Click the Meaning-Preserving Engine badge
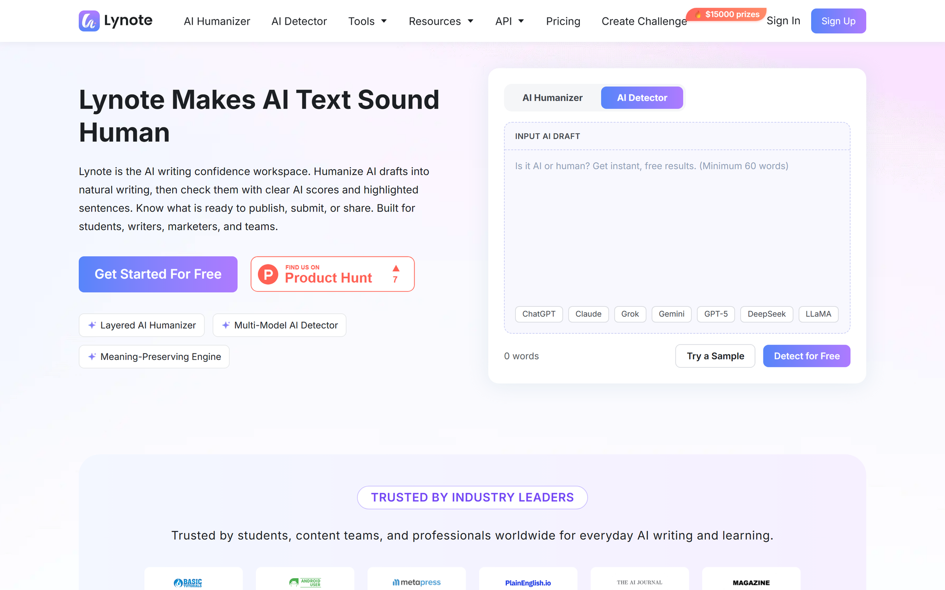945x590 pixels. pos(154,357)
